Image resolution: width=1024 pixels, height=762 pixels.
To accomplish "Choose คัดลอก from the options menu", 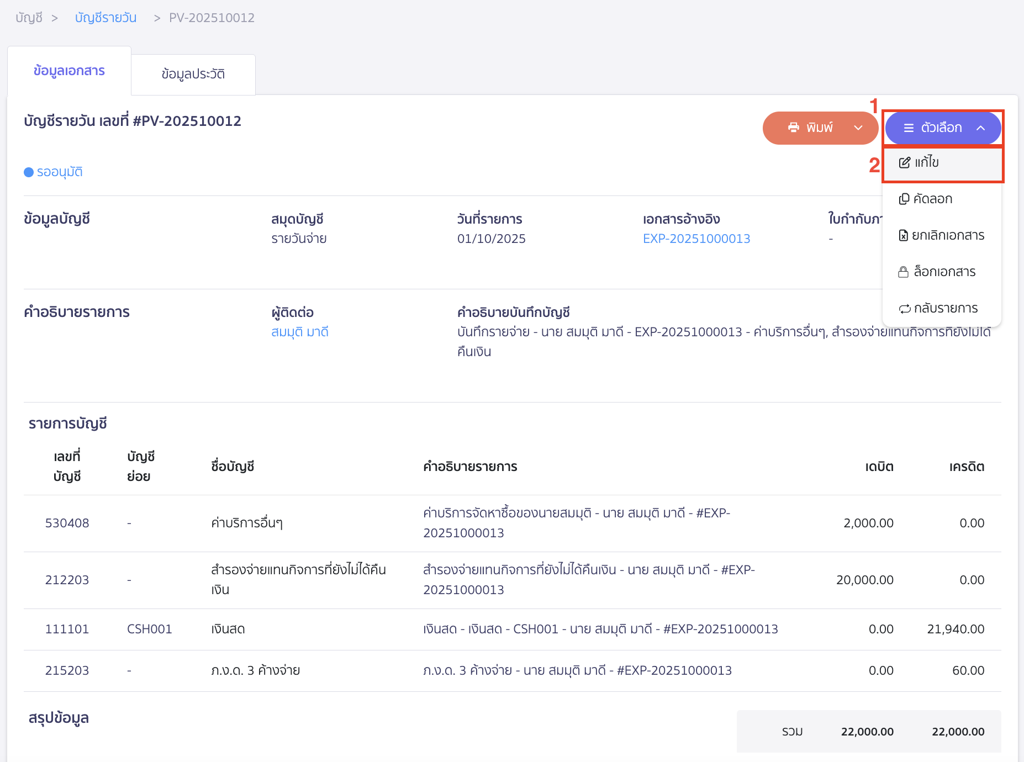I will coord(932,199).
